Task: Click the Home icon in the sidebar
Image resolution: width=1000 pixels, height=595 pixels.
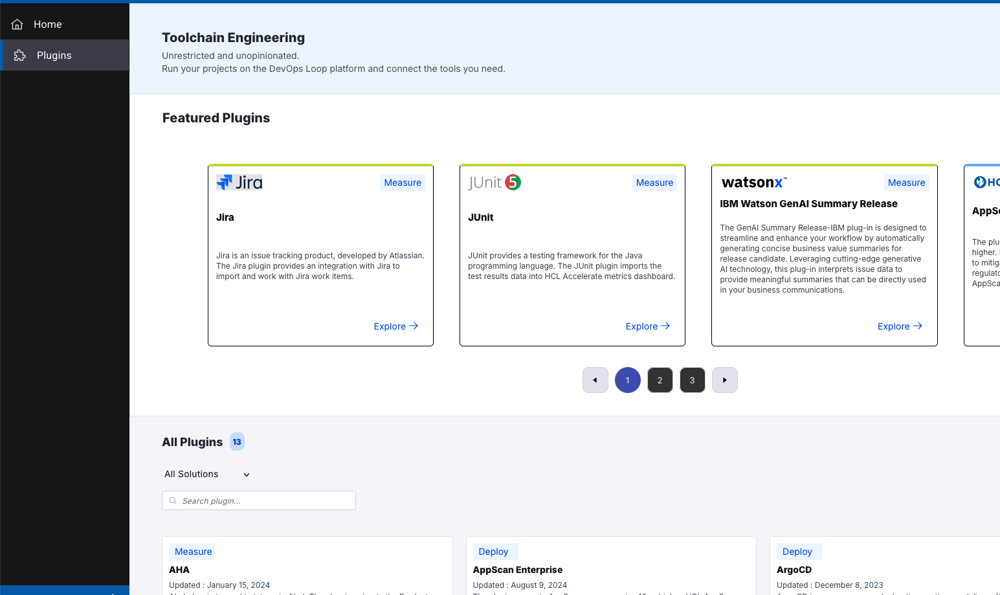Action: pos(16,24)
